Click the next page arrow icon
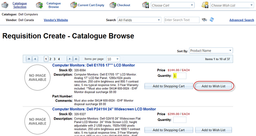Image resolution: width=256 pixels, height=136 pixels. [70, 59]
